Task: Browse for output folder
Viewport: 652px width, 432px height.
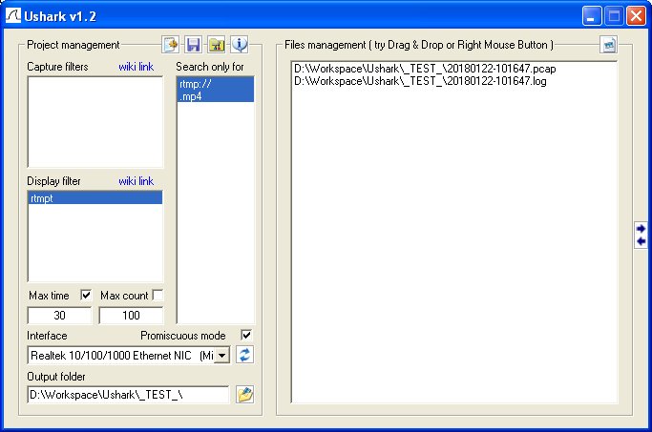Action: point(244,395)
